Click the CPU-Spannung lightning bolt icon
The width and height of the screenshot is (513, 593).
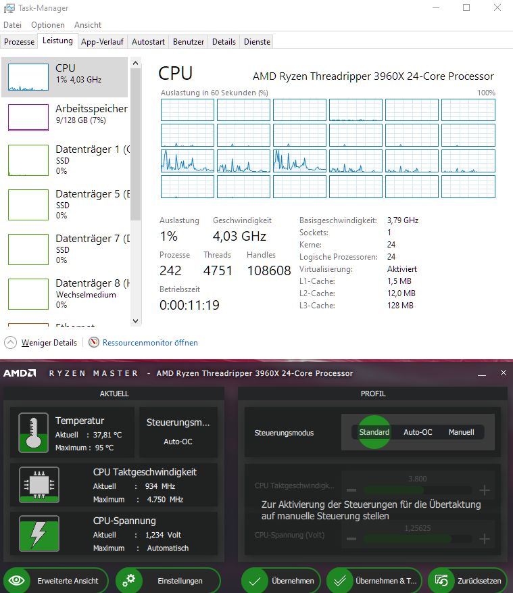pyautogui.click(x=39, y=533)
